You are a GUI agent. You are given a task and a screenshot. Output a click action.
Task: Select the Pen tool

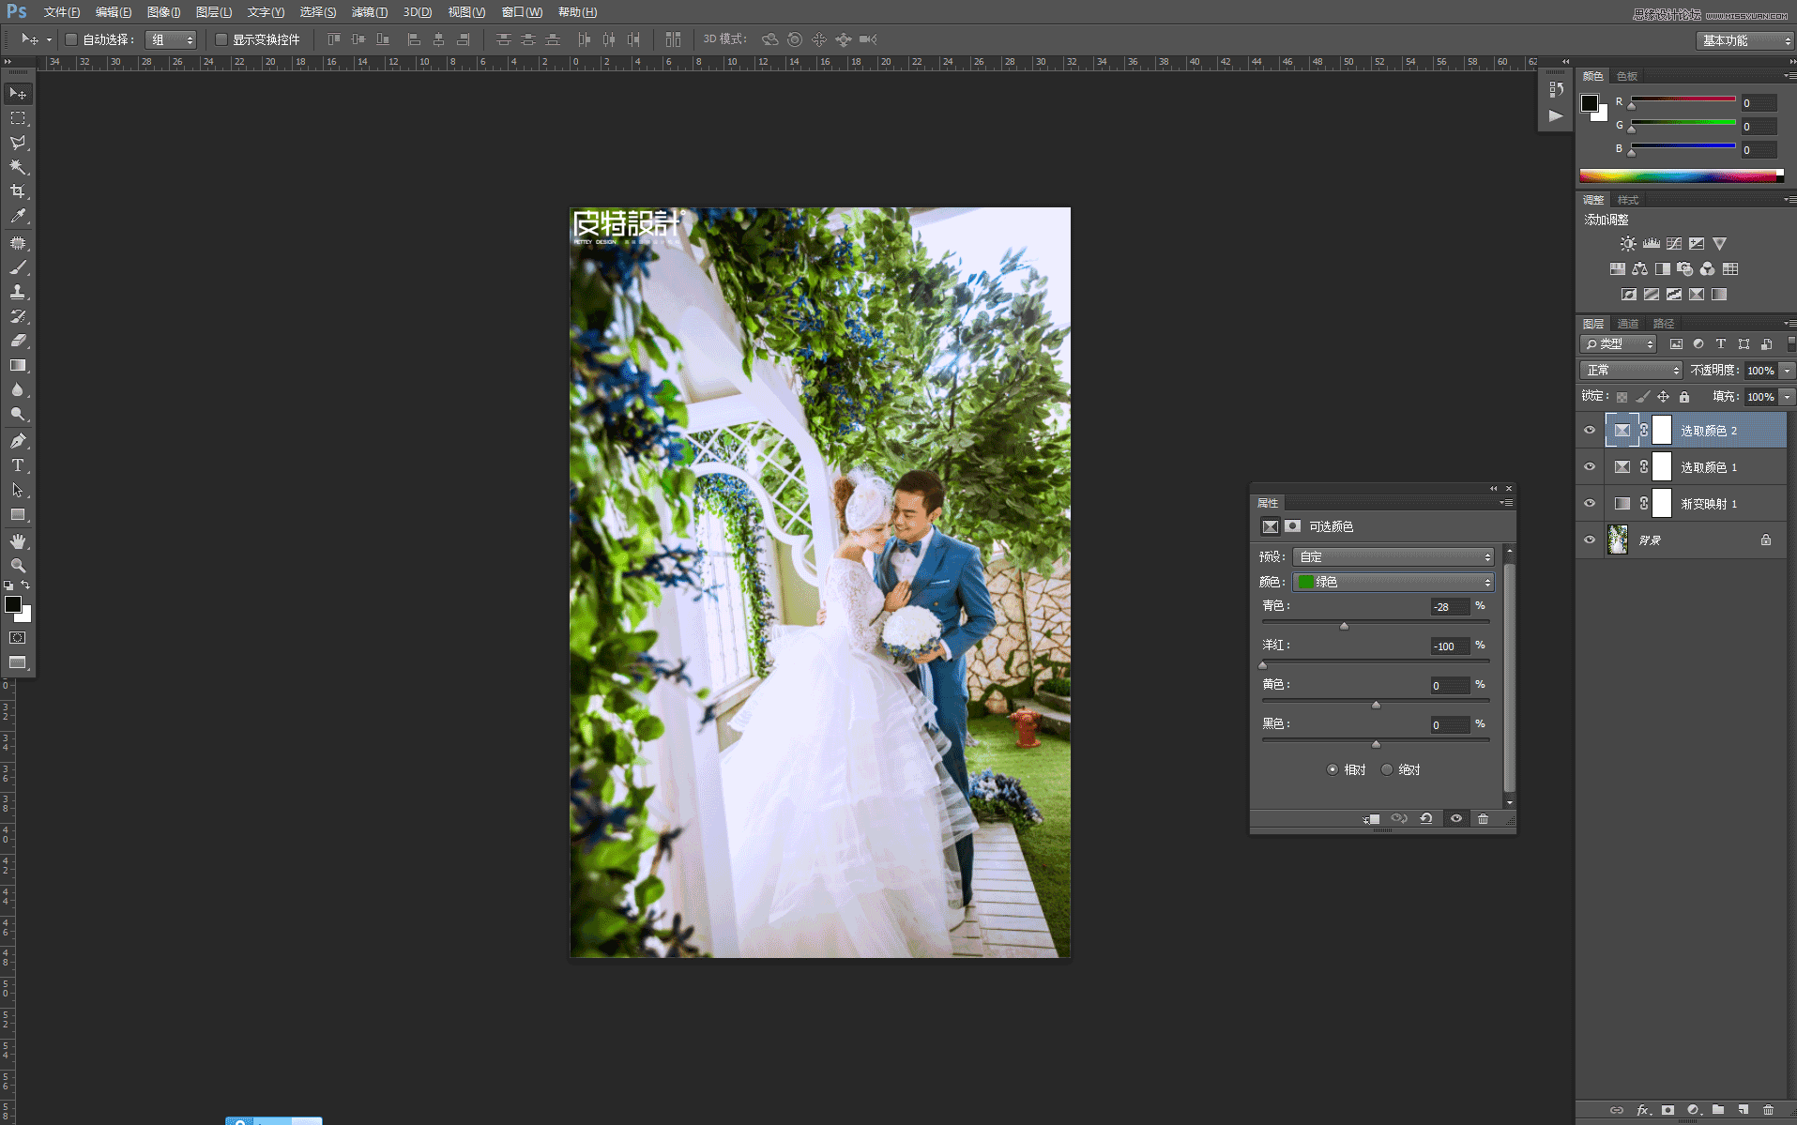click(x=18, y=441)
